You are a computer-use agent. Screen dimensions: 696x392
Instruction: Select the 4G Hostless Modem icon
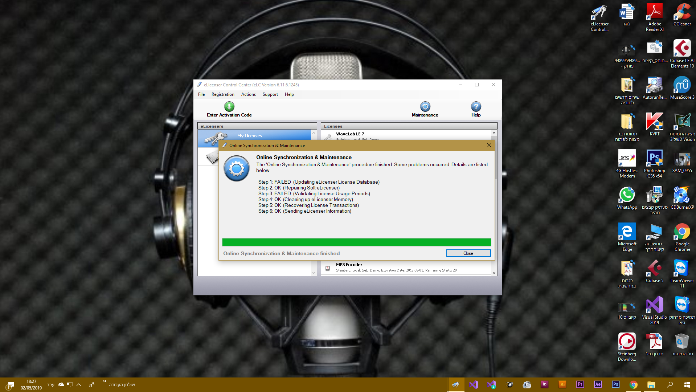pos(627,164)
